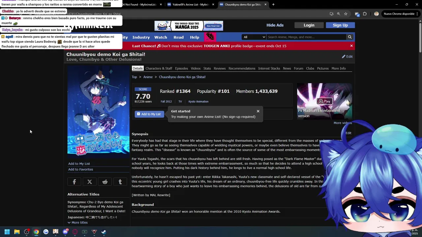This screenshot has width=422, height=237.
Task: Open the Clubs tab
Action: (310, 68)
